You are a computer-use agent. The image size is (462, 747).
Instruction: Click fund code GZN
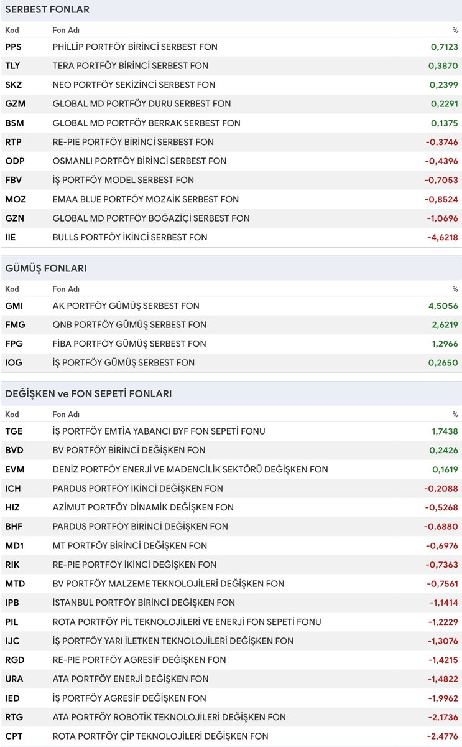(x=15, y=218)
